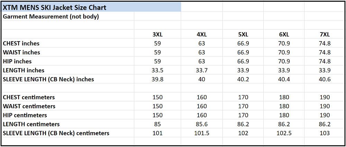Click SLEEVE LENGTH (CB Neck) centimeters label
346x147 pixels.
coord(56,133)
